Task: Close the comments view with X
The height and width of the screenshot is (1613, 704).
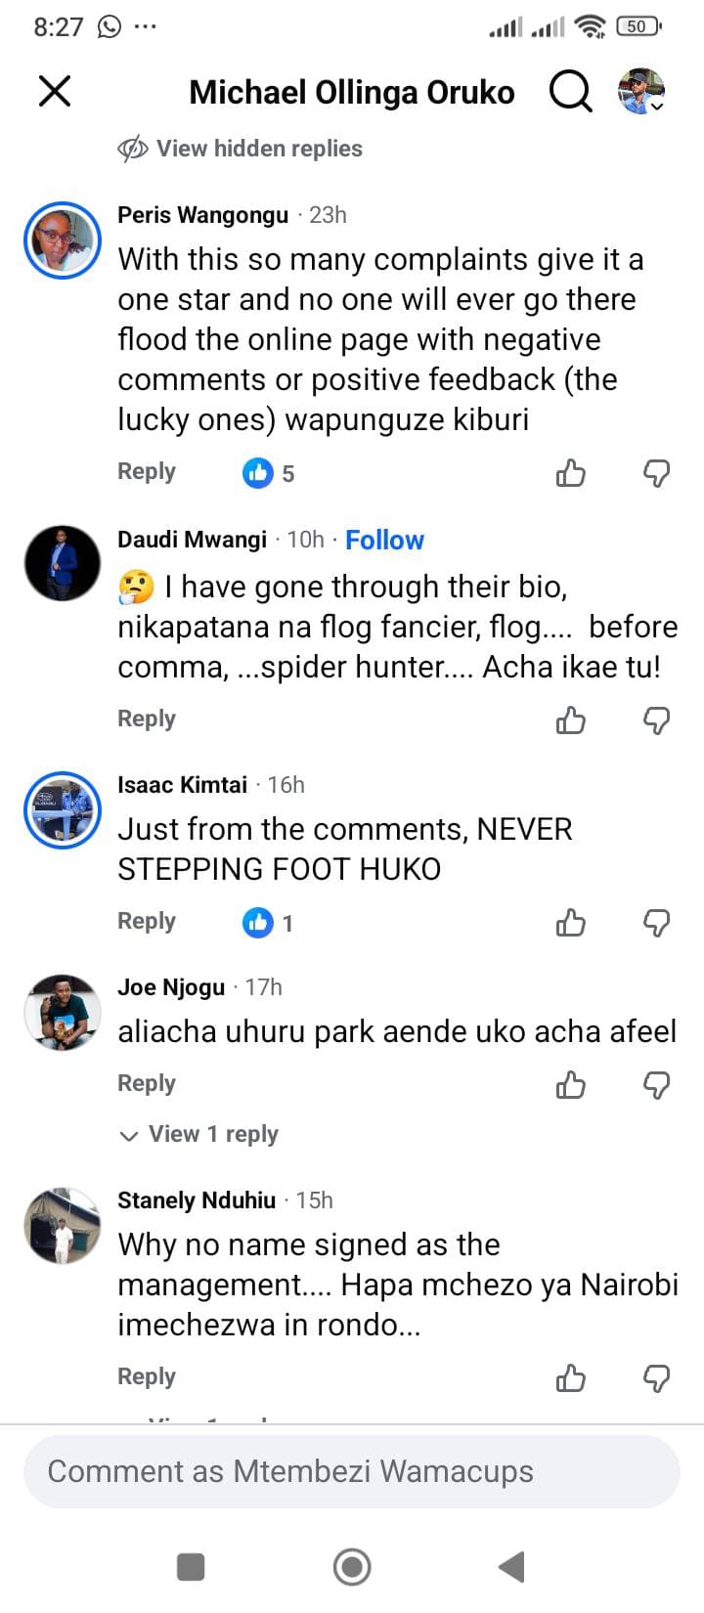Action: coord(55,92)
